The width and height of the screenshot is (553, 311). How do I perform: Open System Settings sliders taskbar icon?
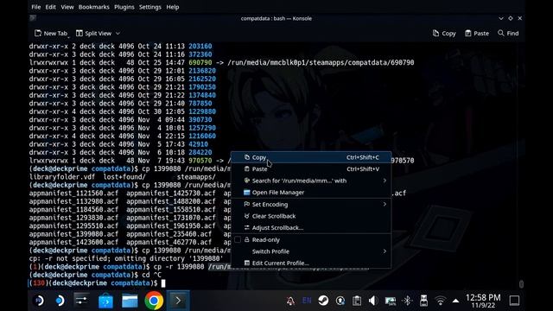click(81, 301)
